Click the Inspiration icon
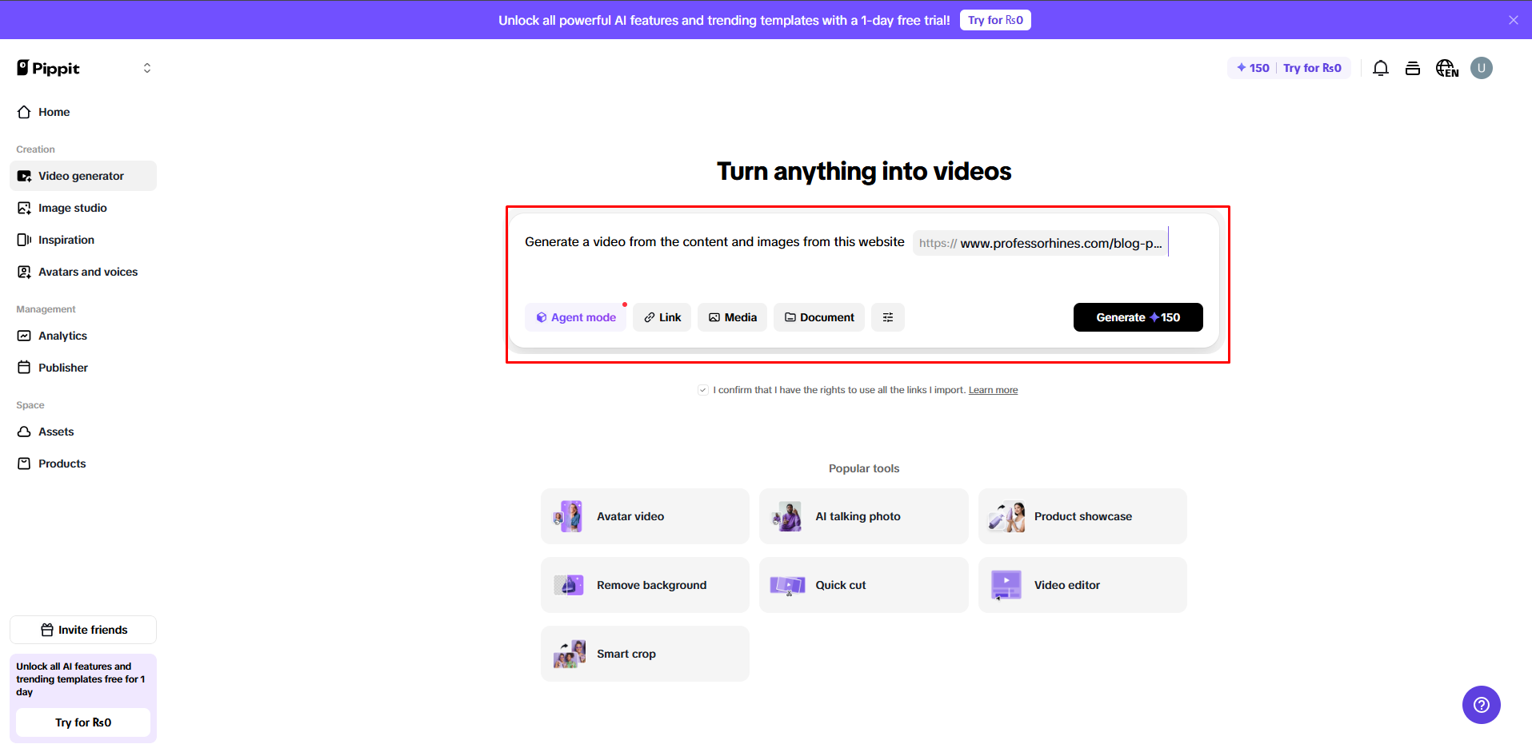The height and width of the screenshot is (756, 1532). pos(25,240)
